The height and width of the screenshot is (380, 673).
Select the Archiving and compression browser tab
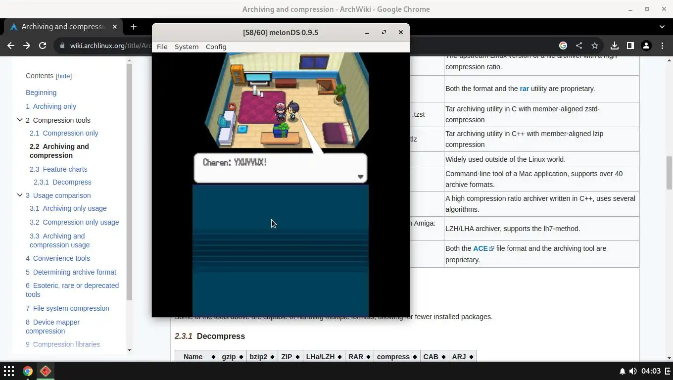(62, 27)
